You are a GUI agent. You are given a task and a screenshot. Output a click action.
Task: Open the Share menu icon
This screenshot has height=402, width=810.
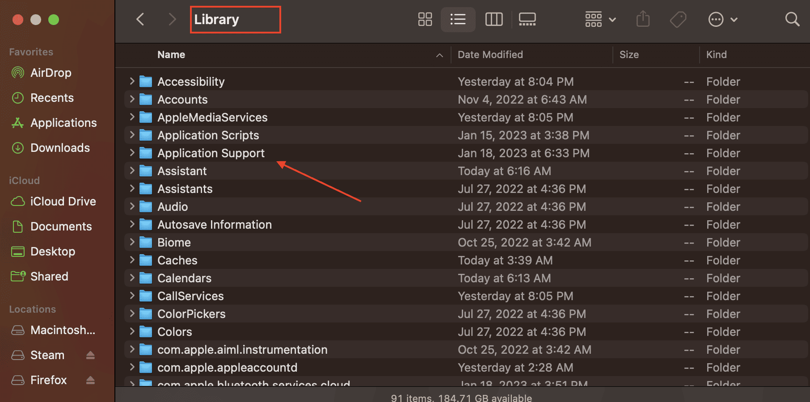[643, 19]
